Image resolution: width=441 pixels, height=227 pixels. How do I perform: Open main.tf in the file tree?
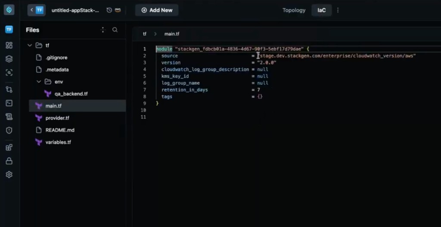78,106
